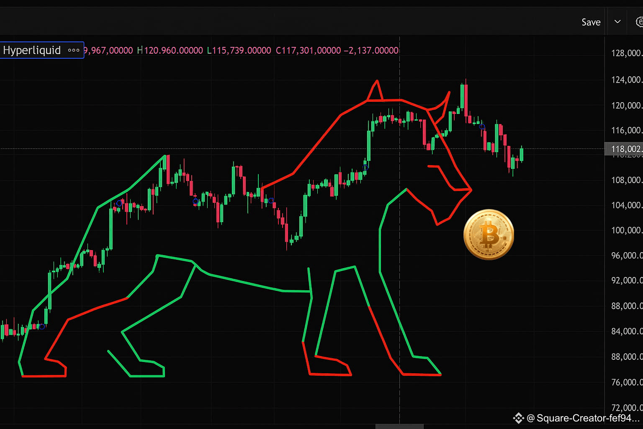Click the high value H120.960 in the legend
Screen dimensions: 643x429
(x=170, y=51)
